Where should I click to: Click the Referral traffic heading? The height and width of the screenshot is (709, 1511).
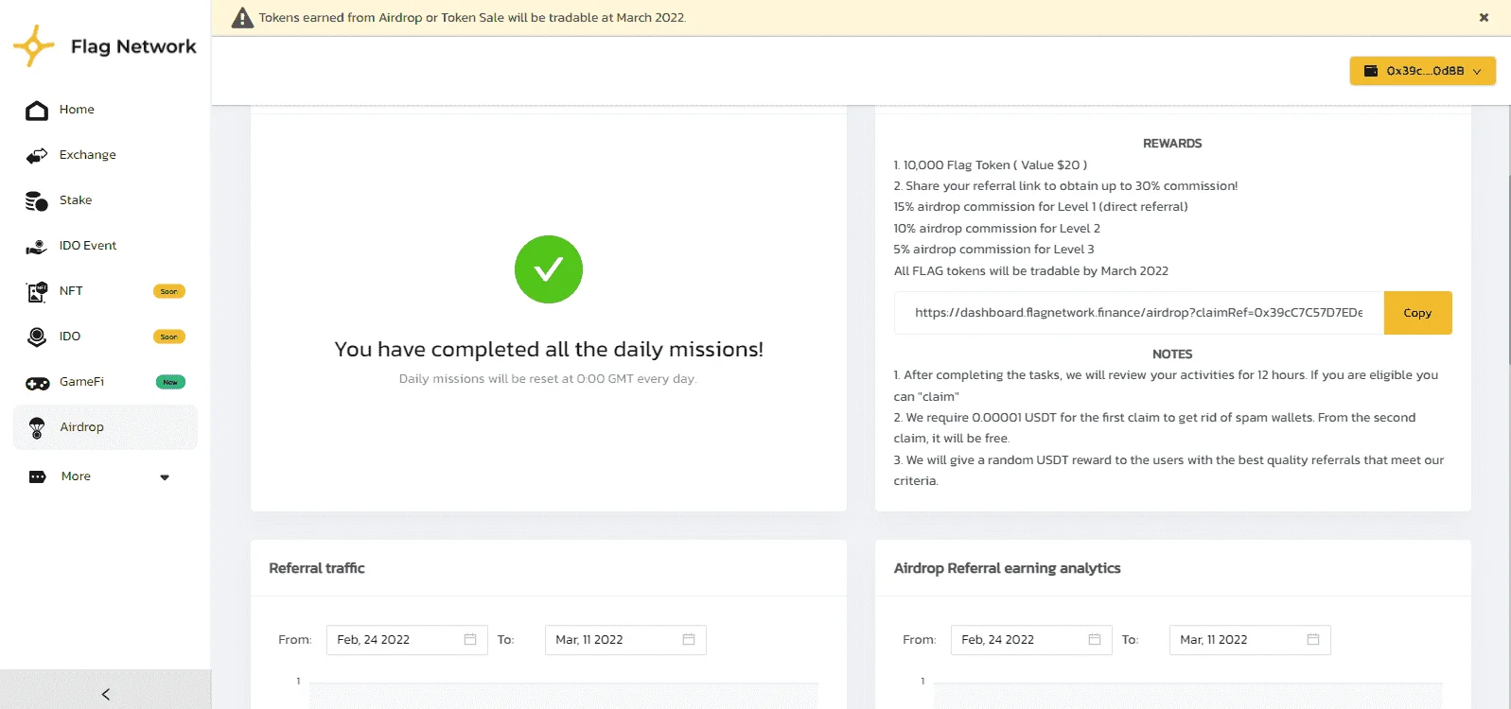[317, 568]
